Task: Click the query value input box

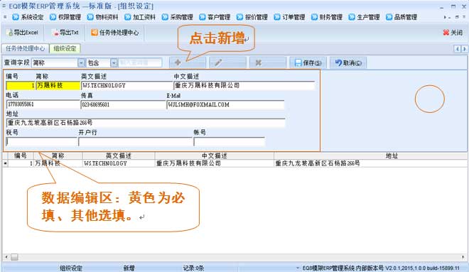Action: pyautogui.click(x=140, y=62)
